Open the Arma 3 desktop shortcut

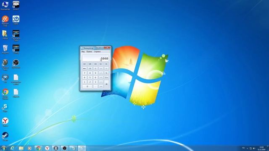coord(16,5)
